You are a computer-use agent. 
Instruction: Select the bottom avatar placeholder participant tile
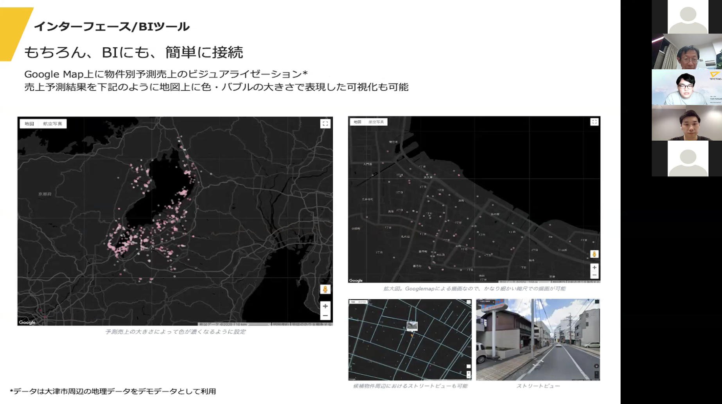pyautogui.click(x=688, y=159)
